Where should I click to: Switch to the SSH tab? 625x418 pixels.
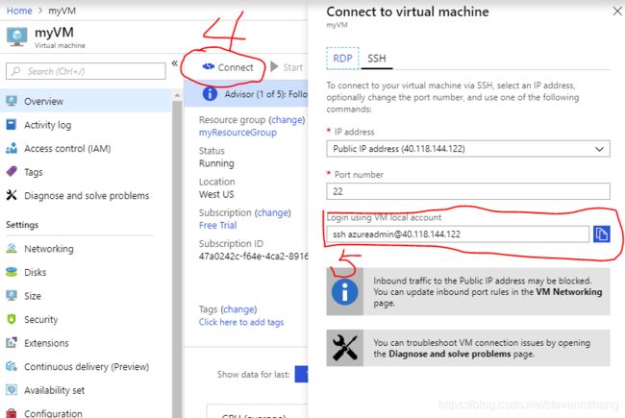[377, 59]
